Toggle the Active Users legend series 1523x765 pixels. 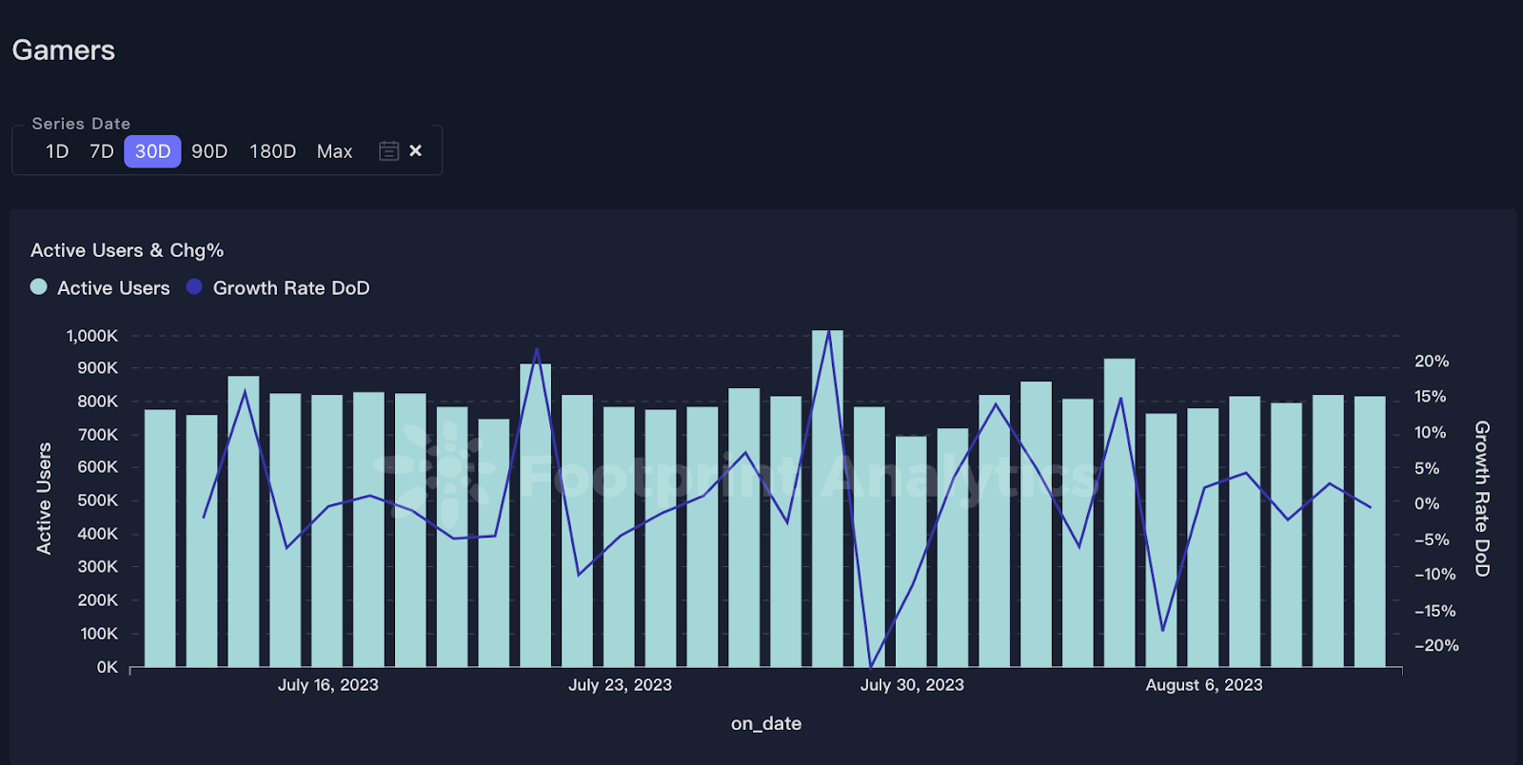(100, 287)
